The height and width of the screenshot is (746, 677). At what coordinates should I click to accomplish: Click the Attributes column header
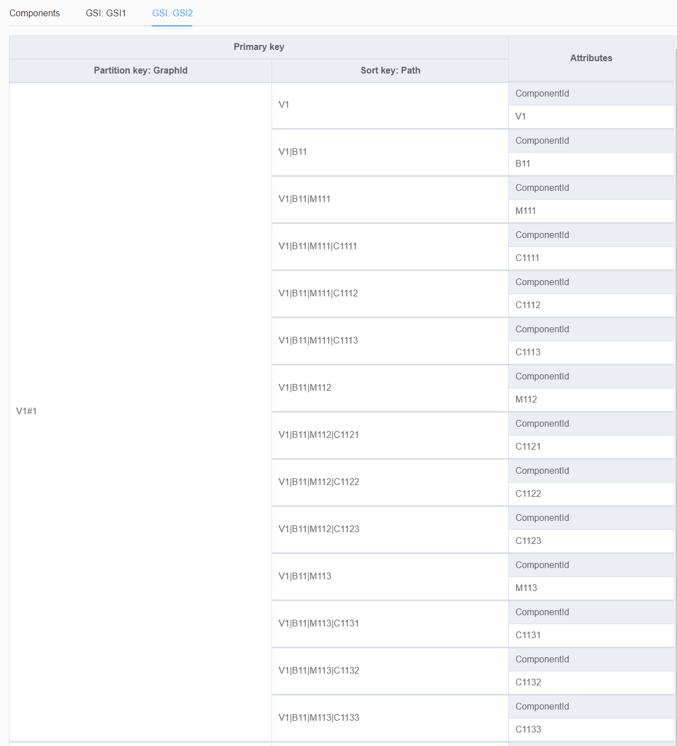[x=591, y=58]
